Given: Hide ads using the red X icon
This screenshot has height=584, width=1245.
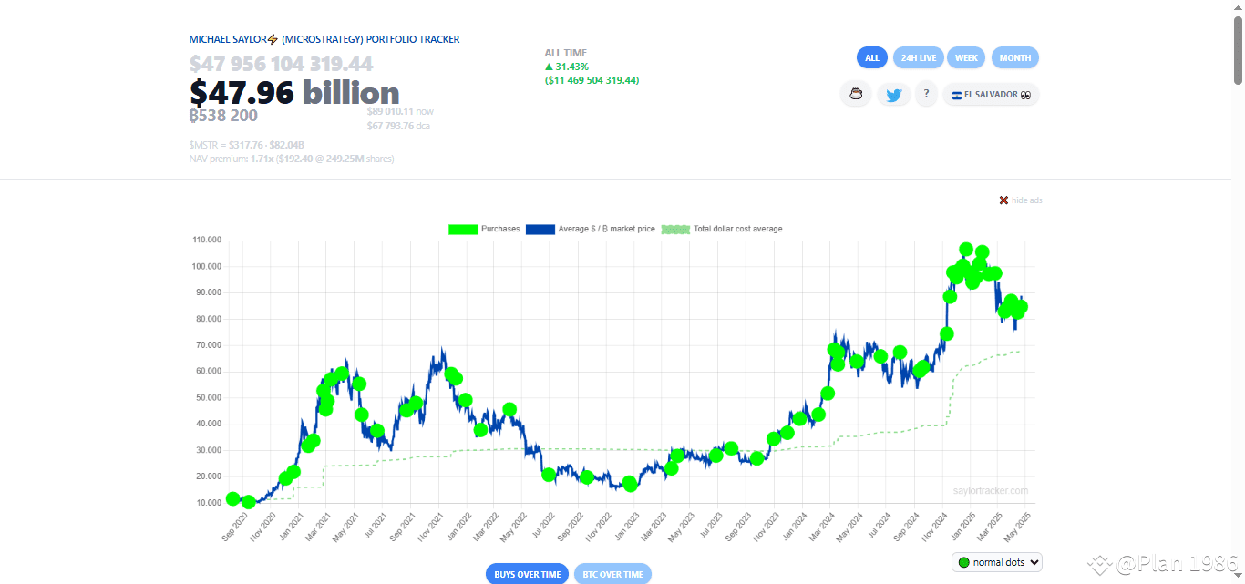Looking at the screenshot, I should point(1003,200).
